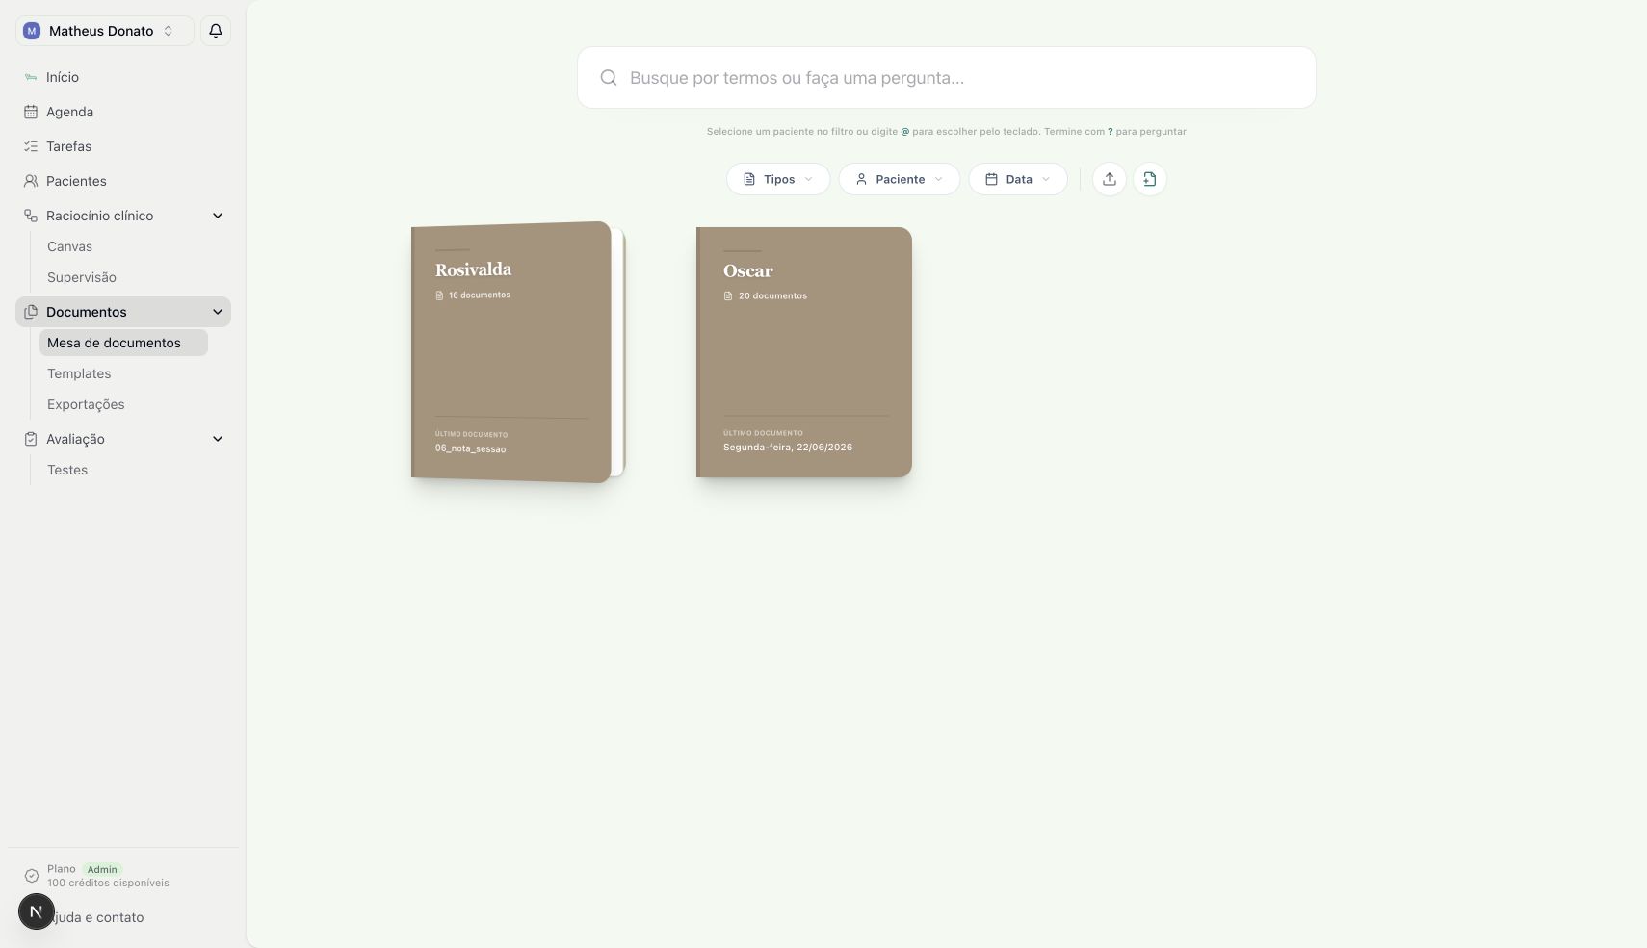Select Mesa de documentos
1647x948 pixels.
(123, 343)
